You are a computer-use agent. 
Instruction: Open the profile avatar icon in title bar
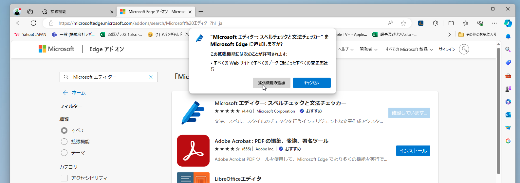pyautogui.click(x=17, y=12)
